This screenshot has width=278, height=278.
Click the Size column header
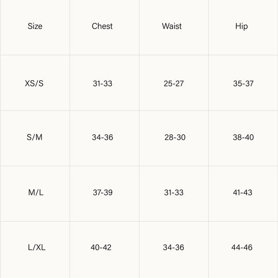coord(35,26)
